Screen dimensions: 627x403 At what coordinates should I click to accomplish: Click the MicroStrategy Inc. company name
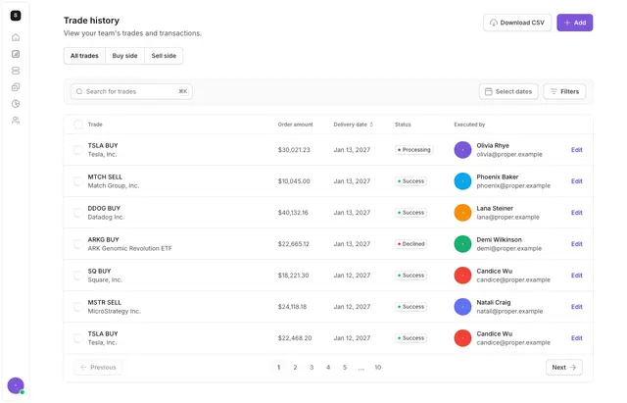[x=114, y=312]
